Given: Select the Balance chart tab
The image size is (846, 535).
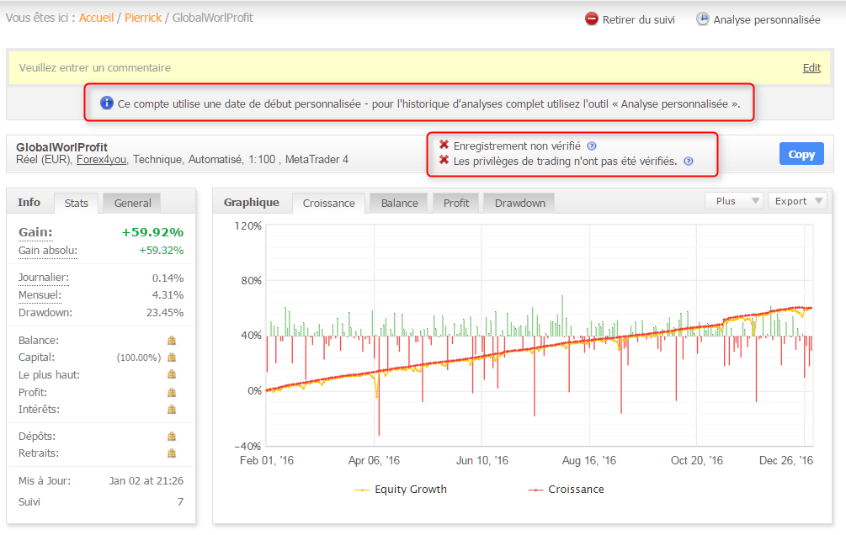Looking at the screenshot, I should coord(399,204).
